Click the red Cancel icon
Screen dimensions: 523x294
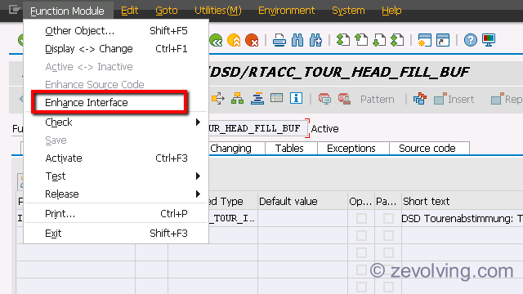252,41
